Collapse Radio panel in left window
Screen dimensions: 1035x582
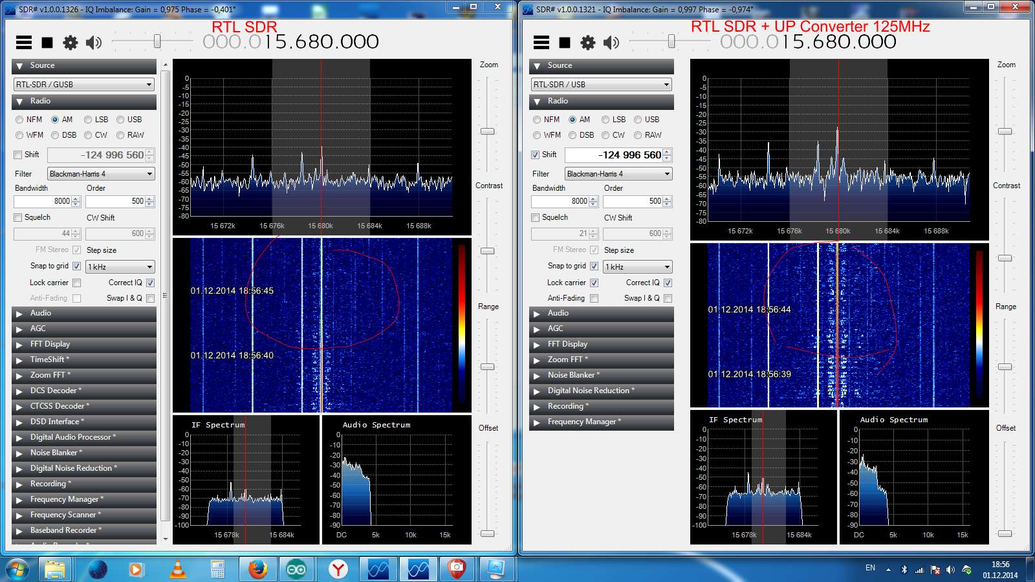tap(84, 102)
